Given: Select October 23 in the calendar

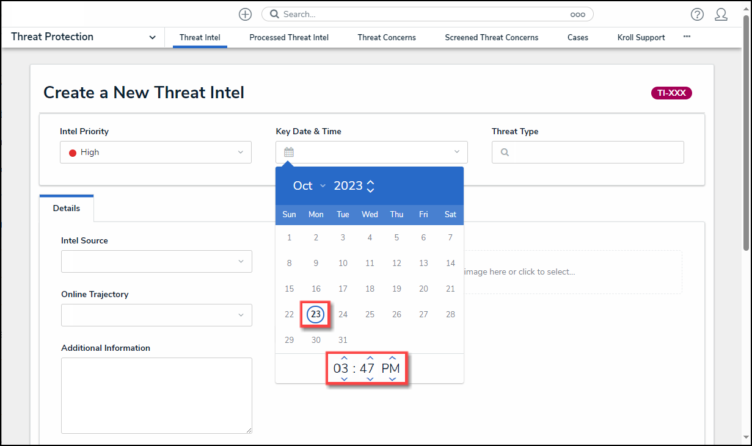Looking at the screenshot, I should point(316,314).
